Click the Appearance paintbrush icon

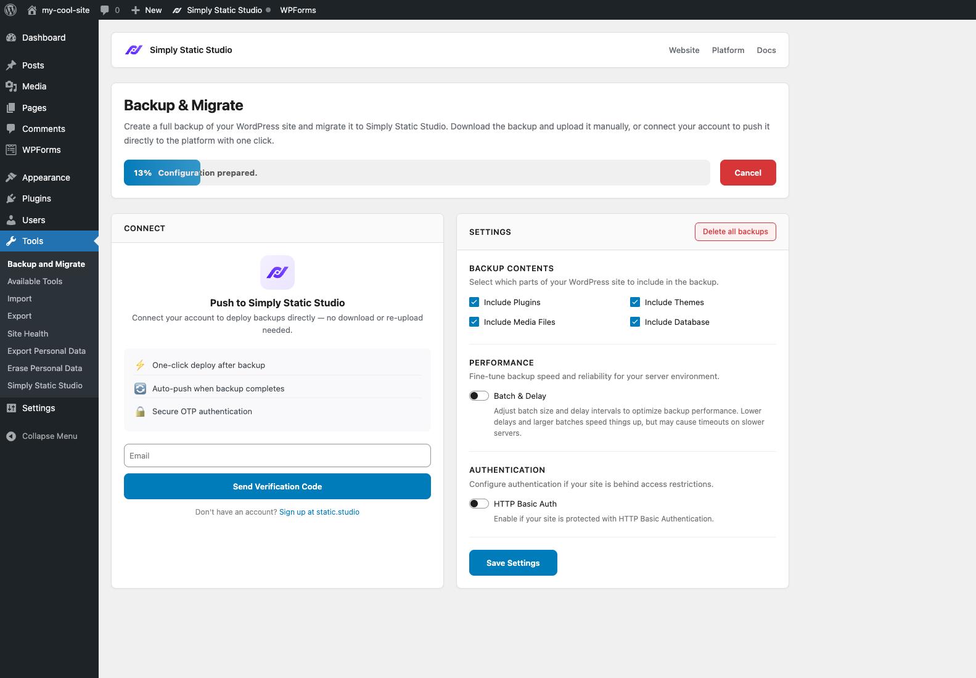point(11,178)
